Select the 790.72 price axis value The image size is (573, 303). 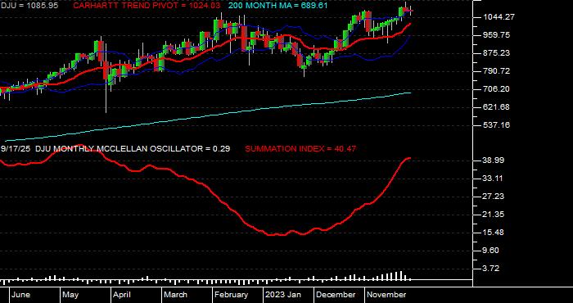[x=495, y=71]
